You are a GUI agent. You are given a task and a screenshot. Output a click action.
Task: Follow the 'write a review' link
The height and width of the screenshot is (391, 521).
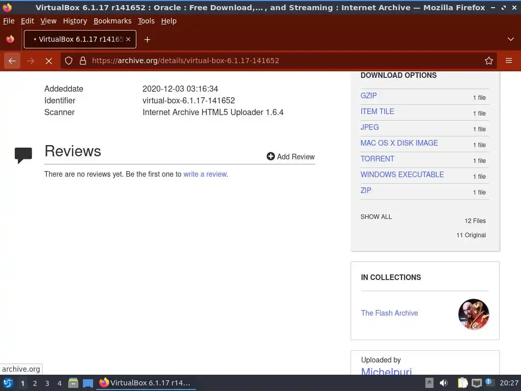pyautogui.click(x=205, y=174)
